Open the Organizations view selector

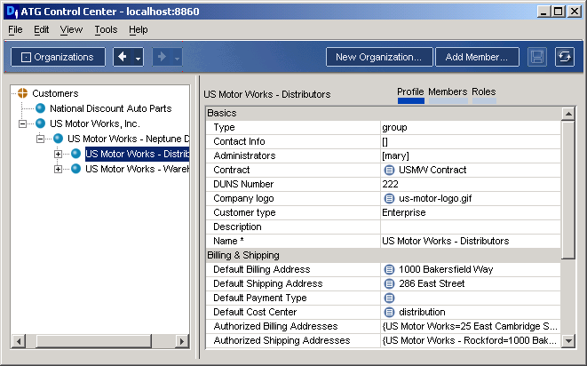click(58, 57)
